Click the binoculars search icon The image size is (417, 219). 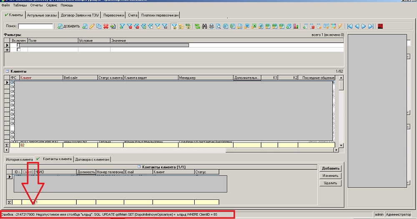tap(204, 26)
